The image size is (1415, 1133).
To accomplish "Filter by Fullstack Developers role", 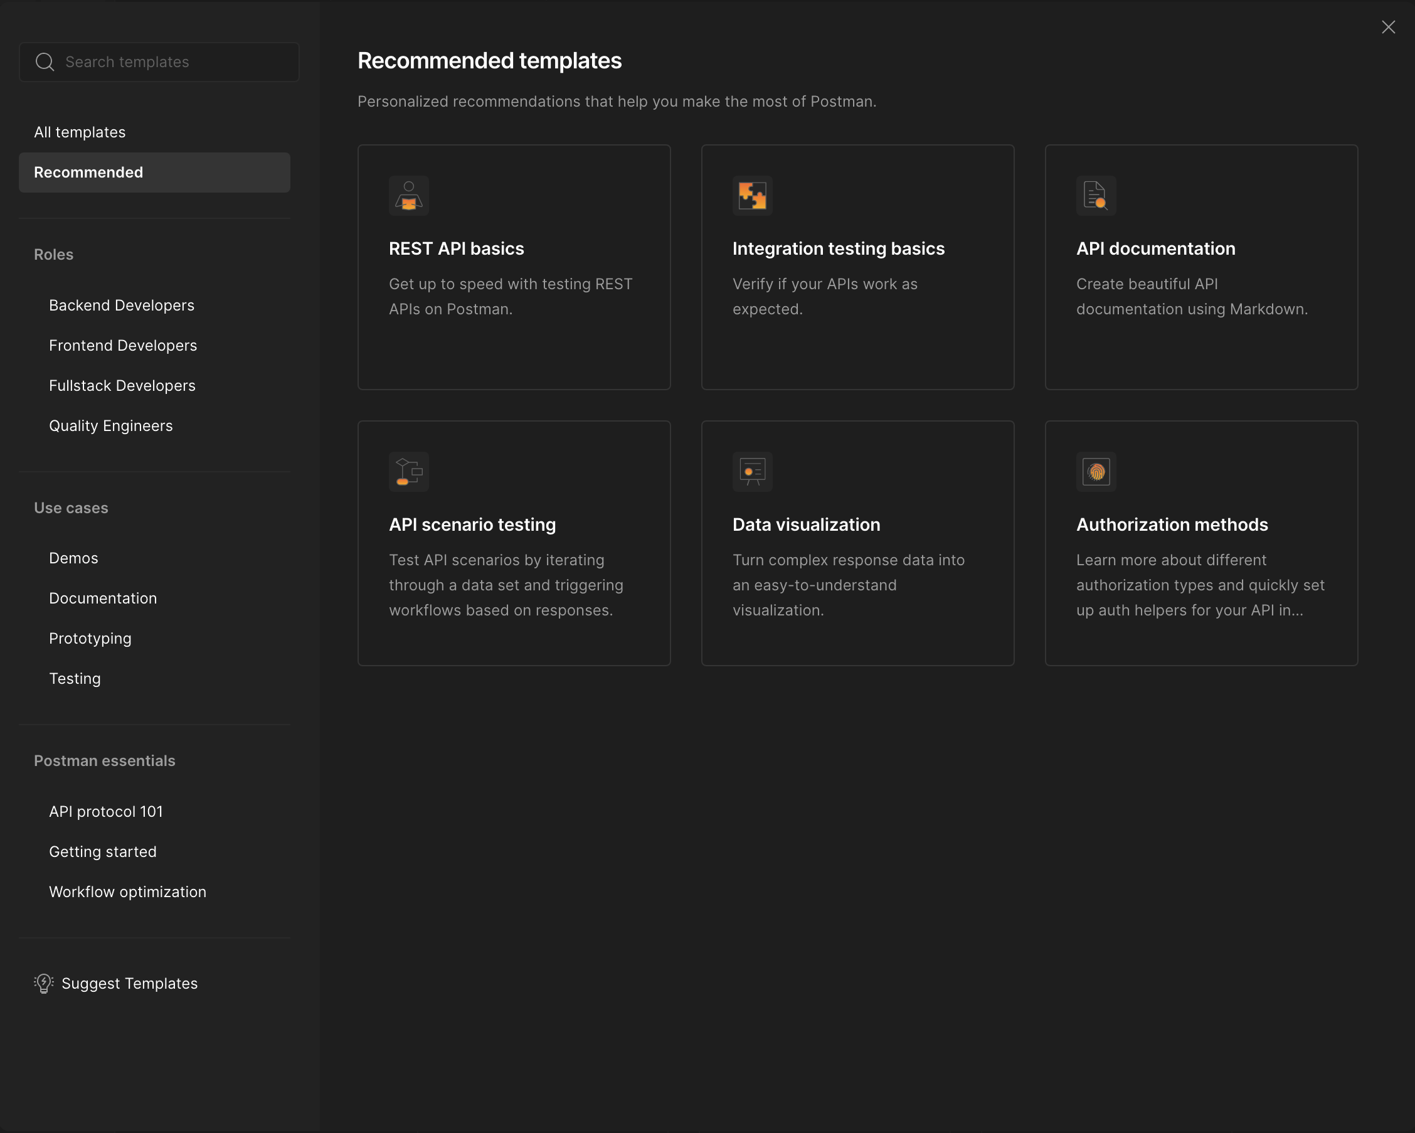I will click(x=122, y=385).
